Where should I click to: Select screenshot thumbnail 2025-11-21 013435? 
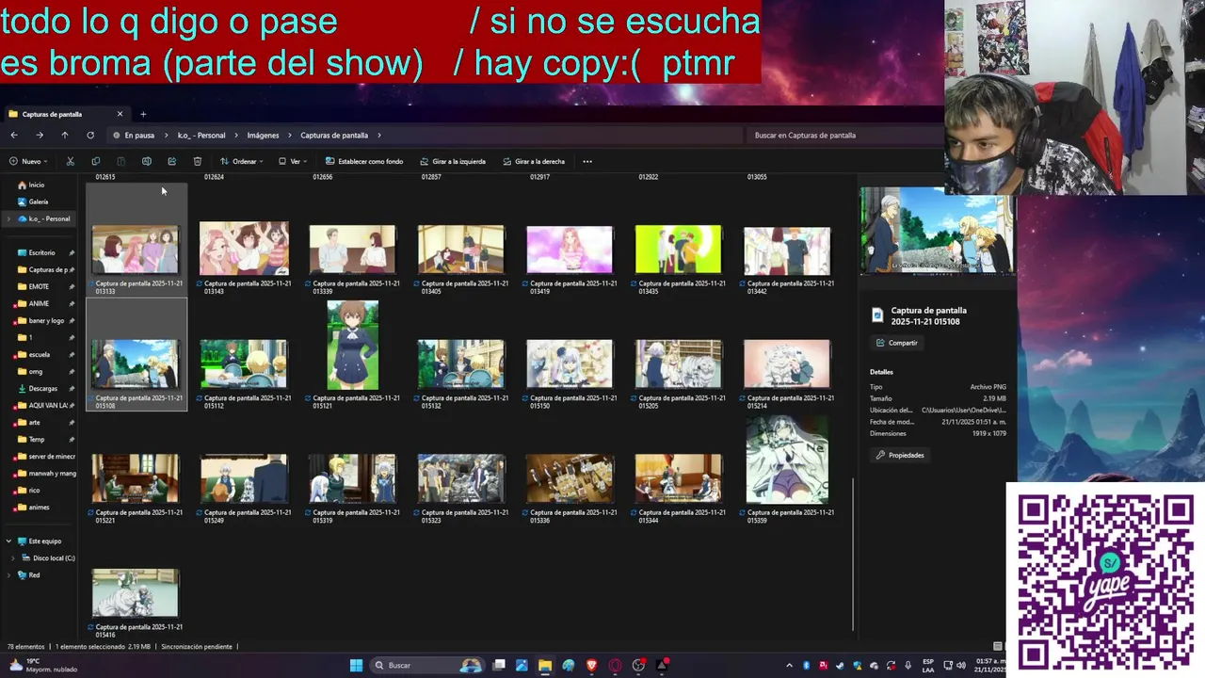678,250
